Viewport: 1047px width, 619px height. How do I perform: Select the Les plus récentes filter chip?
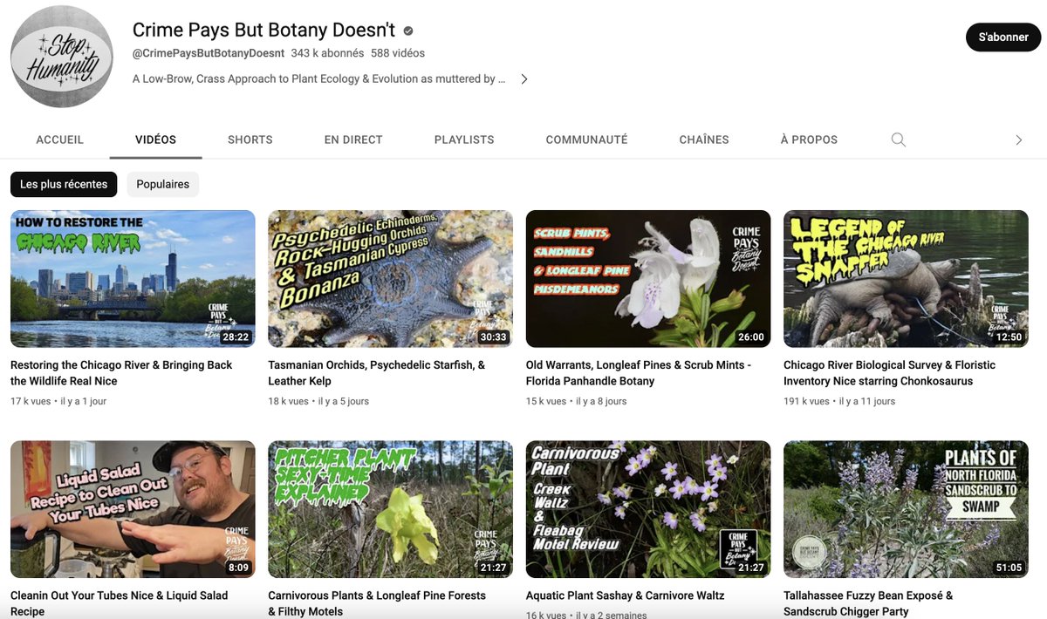point(64,184)
